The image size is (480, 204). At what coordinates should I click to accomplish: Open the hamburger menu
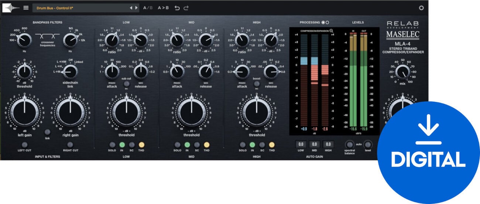[x=26, y=8]
